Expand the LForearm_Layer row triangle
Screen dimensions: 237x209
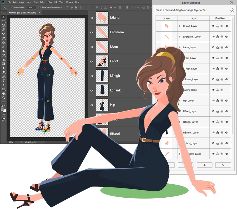click(180, 37)
